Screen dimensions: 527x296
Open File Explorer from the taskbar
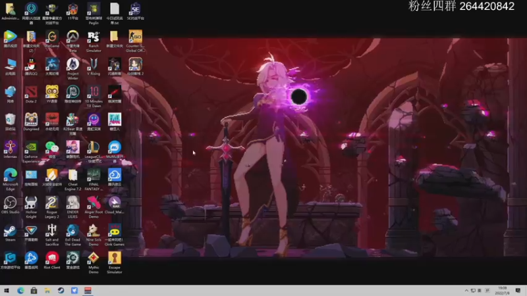point(47,291)
